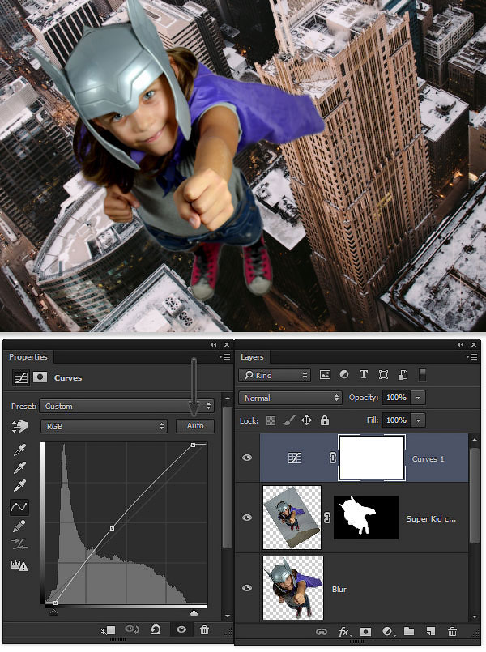
Task: Click histogram clipping warning icon
Action: point(19,565)
